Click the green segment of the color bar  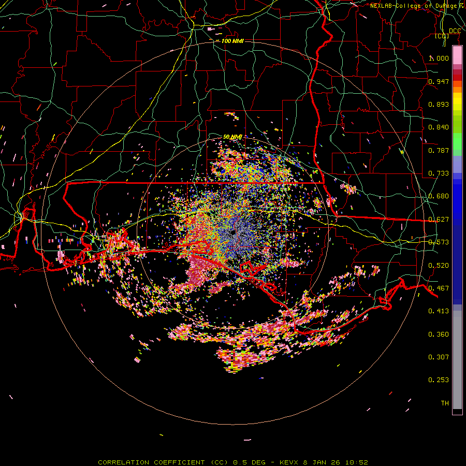pyautogui.click(x=457, y=141)
